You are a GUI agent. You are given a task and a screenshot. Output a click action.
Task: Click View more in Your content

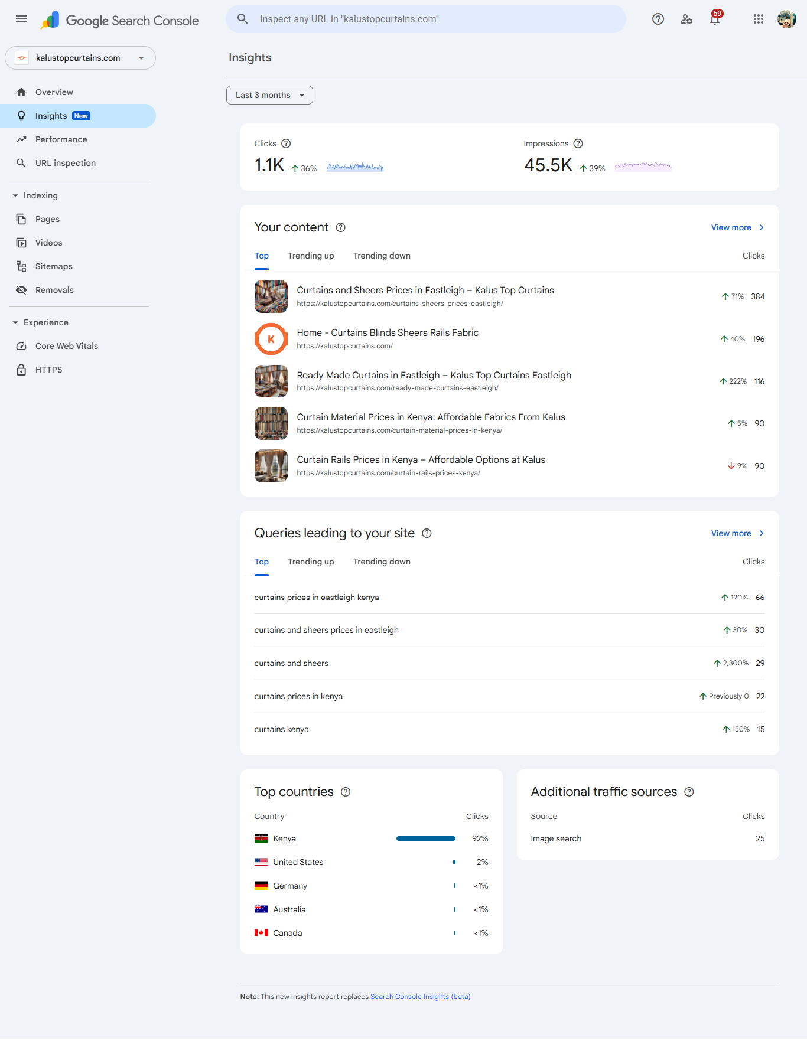point(737,227)
